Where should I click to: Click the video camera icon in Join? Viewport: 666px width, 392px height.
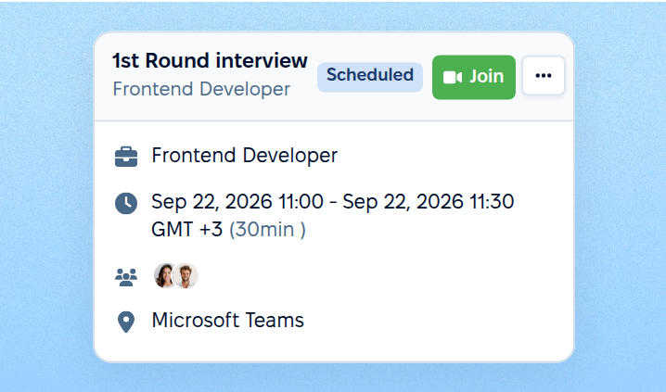(453, 77)
